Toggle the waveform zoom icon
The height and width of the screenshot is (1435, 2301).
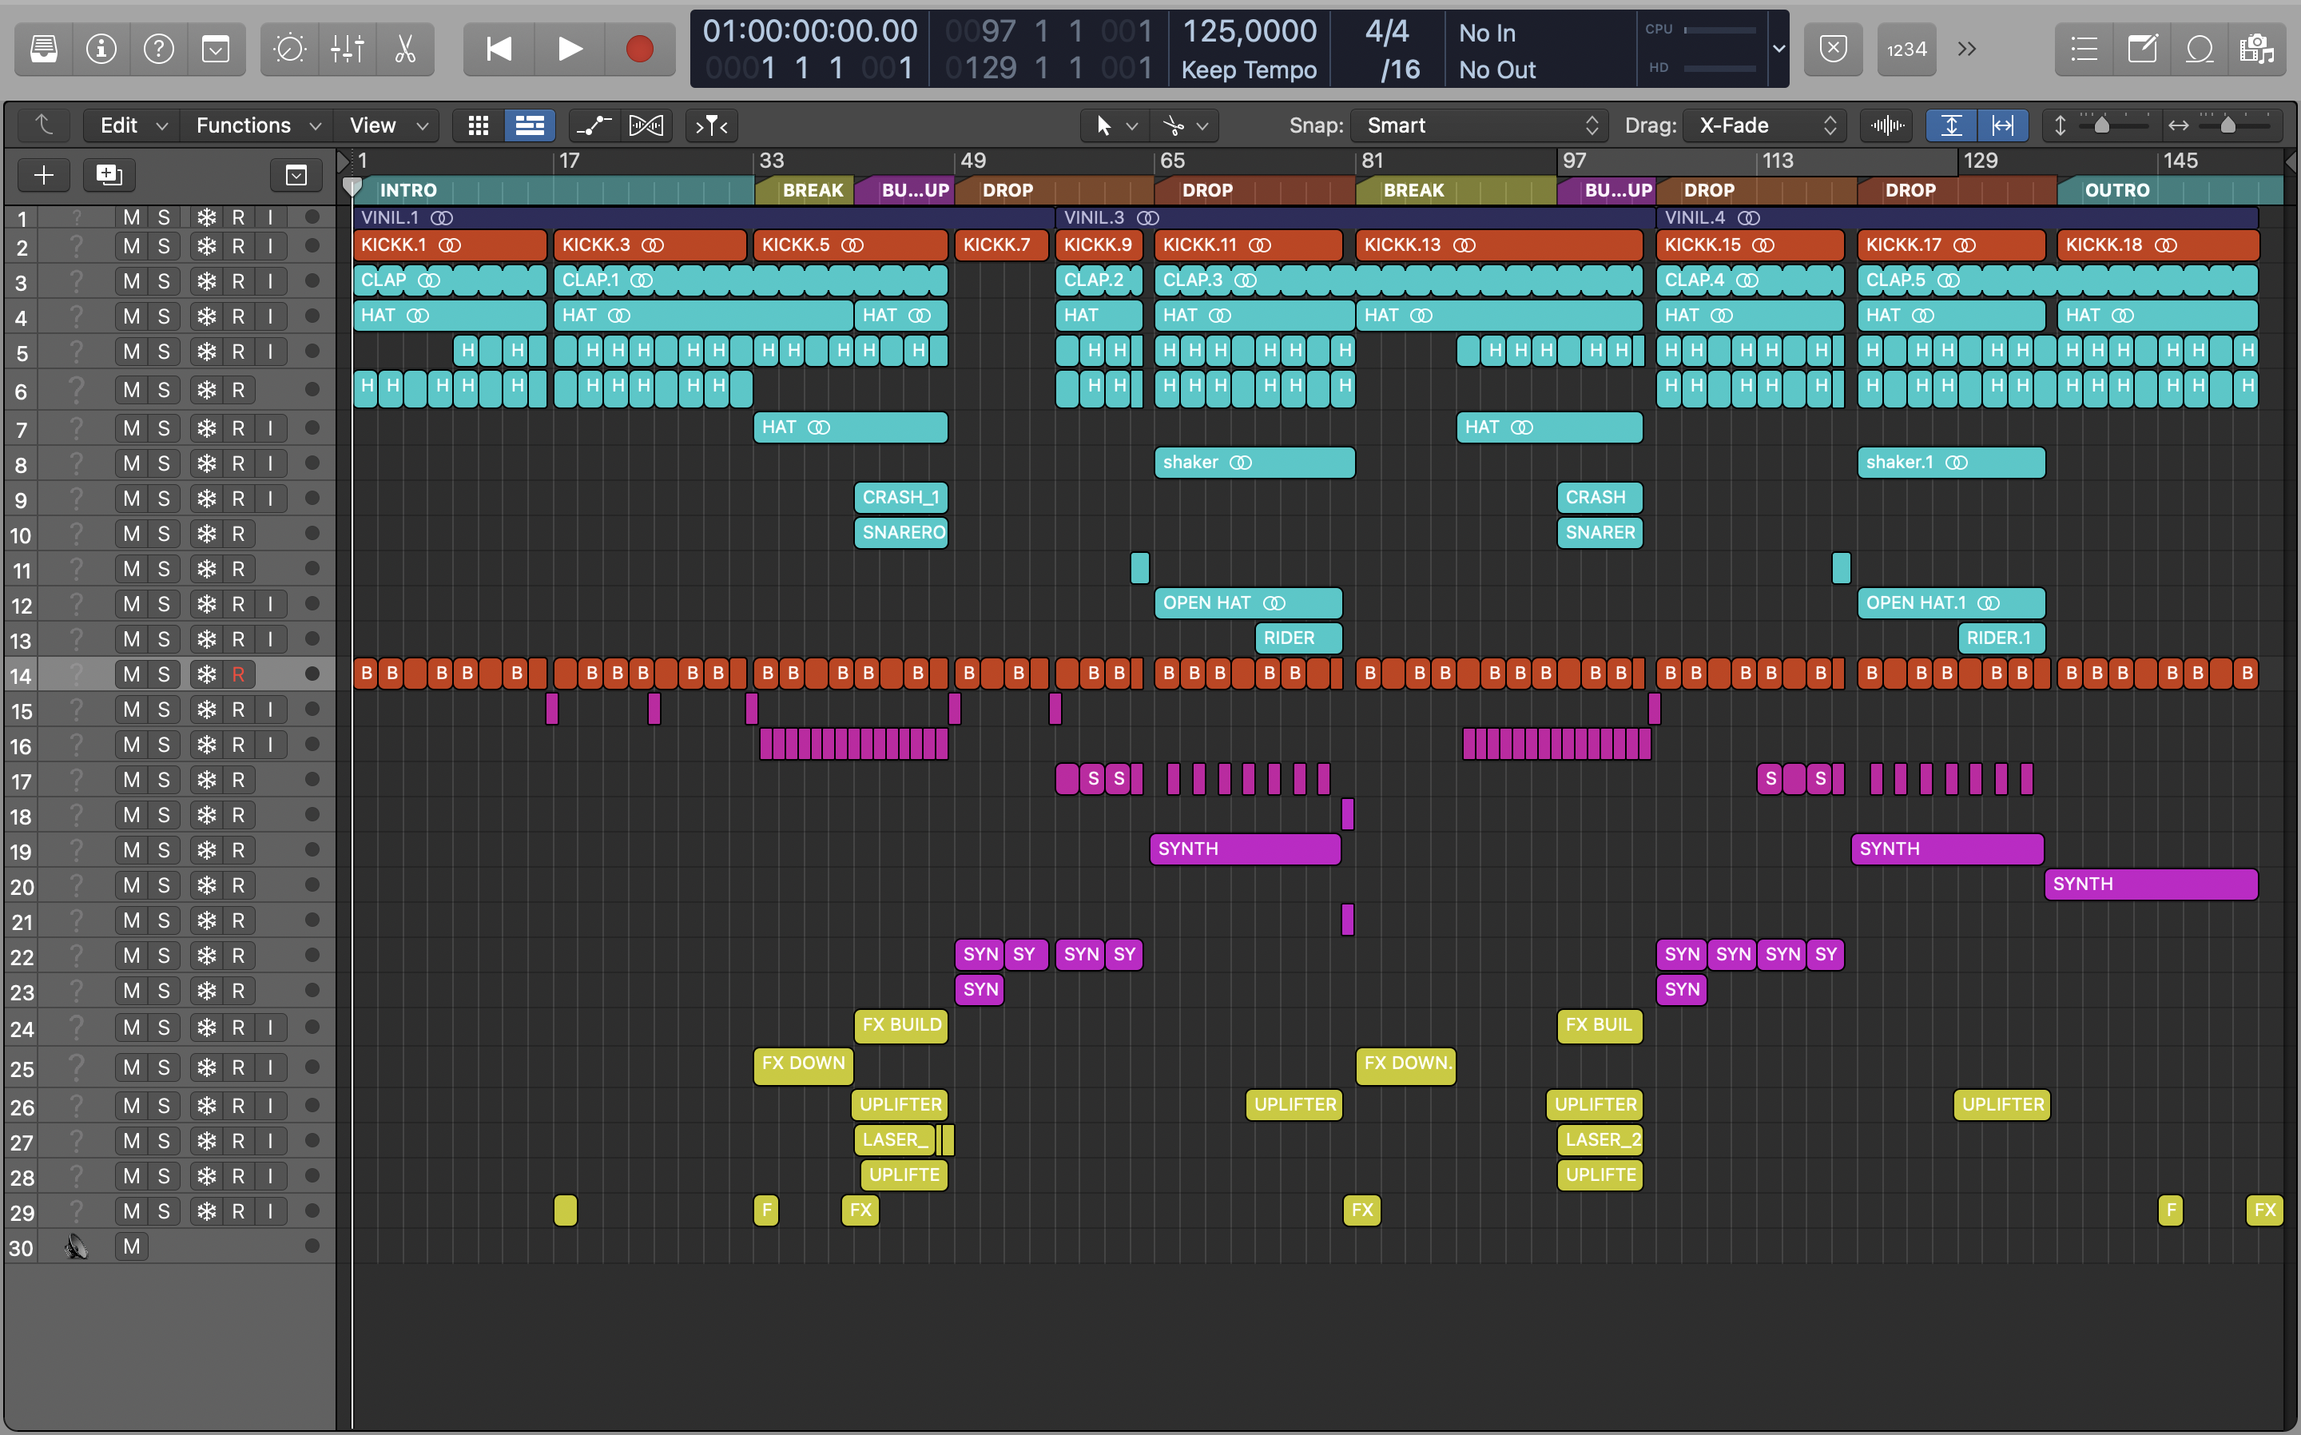click(1886, 125)
